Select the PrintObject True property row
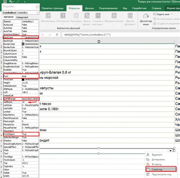Screen dimensions: 180x178 (21, 134)
